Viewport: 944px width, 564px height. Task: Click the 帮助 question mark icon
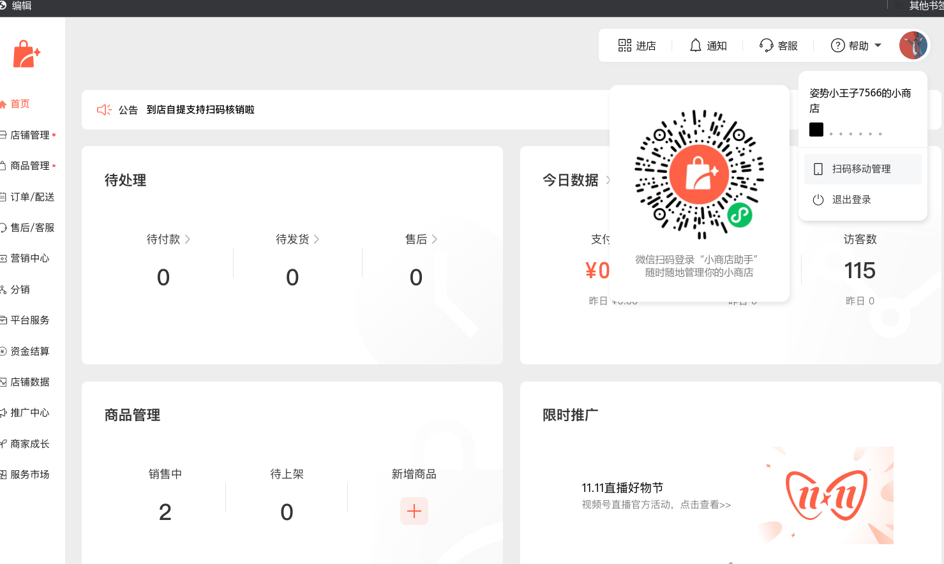pos(837,45)
